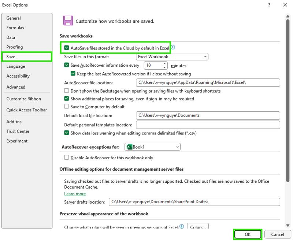This screenshot has height=241, width=293.
Task: Open the Learn more link
Action: coord(75,194)
